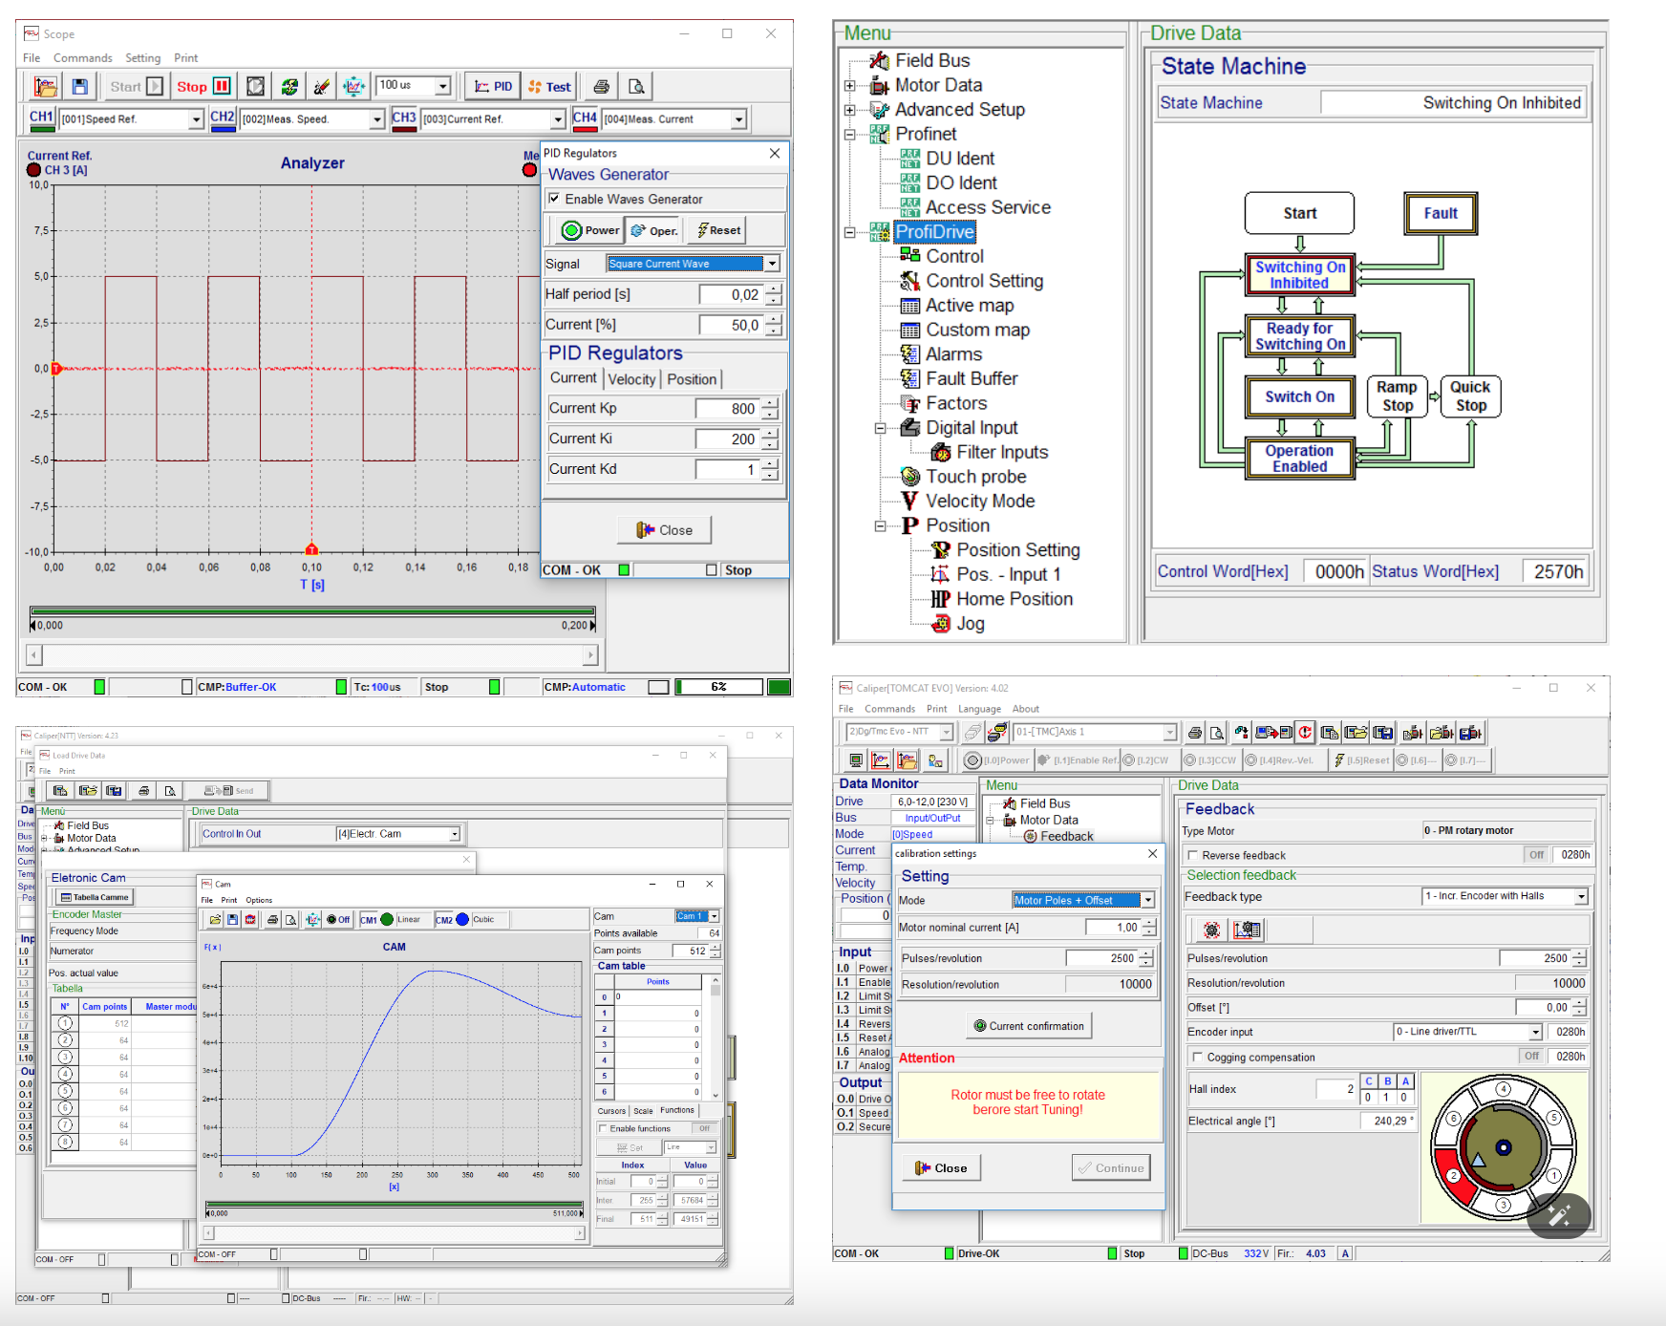Click the rotate/restart red icon in Caliper toolbar
1666x1326 pixels.
coord(1305,733)
